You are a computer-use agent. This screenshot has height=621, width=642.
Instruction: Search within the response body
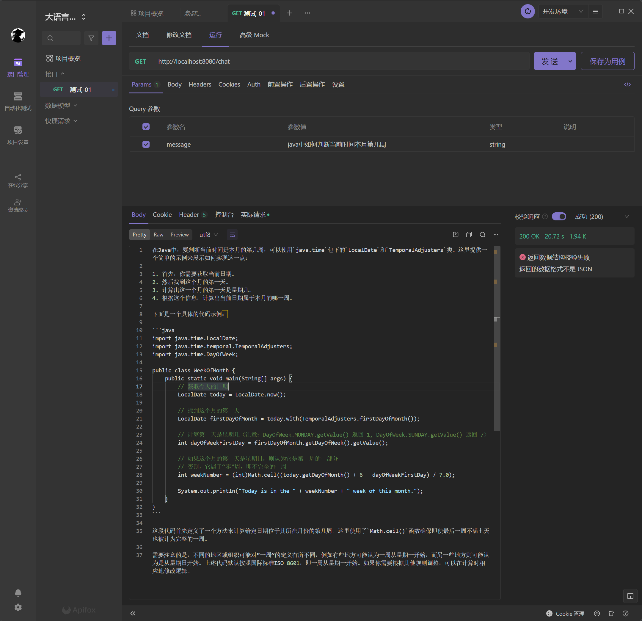pyautogui.click(x=482, y=235)
